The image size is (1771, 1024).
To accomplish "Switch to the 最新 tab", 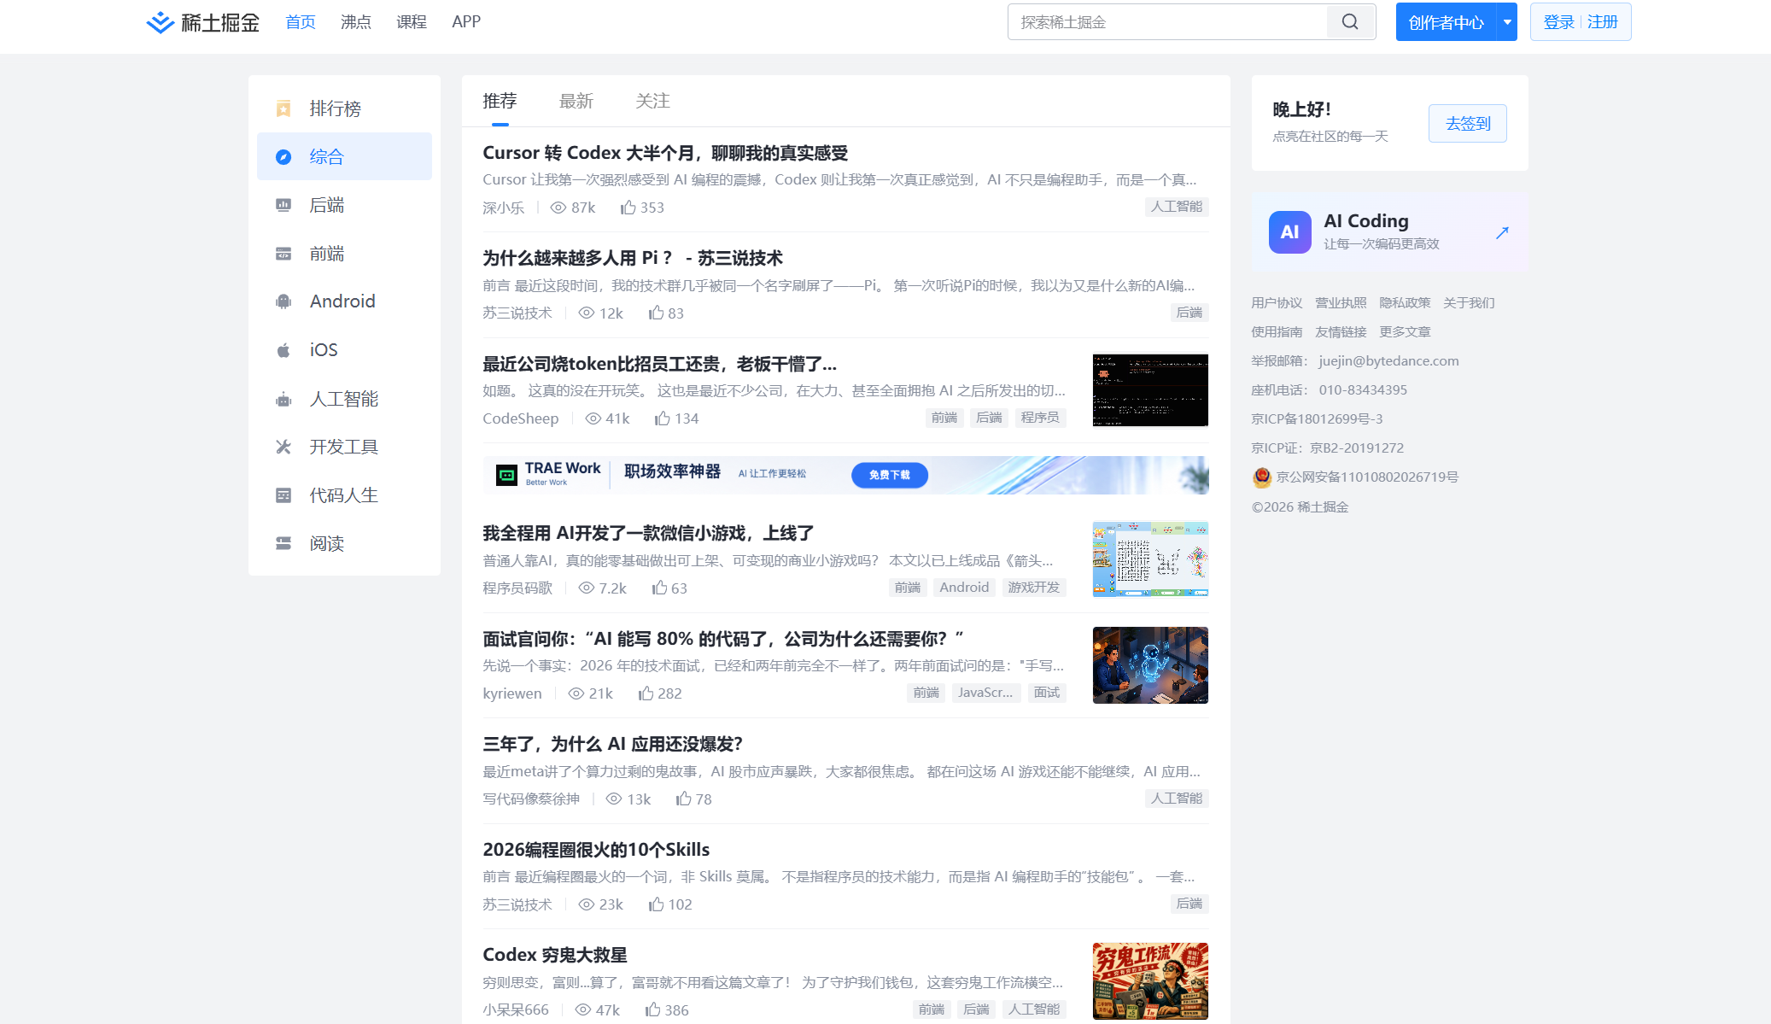I will [576, 102].
